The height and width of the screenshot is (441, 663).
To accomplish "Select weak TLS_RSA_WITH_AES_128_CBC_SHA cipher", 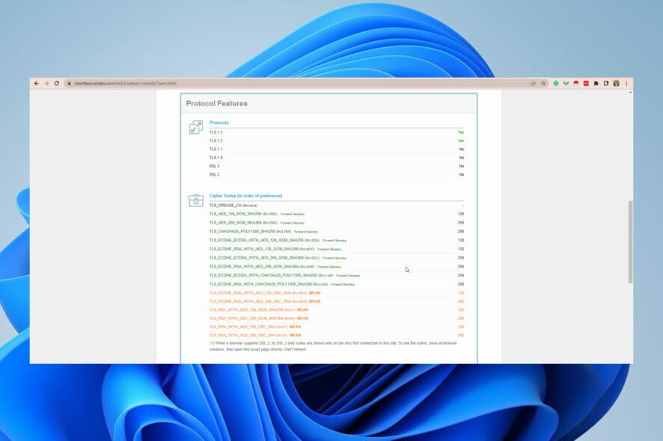I will (x=337, y=327).
